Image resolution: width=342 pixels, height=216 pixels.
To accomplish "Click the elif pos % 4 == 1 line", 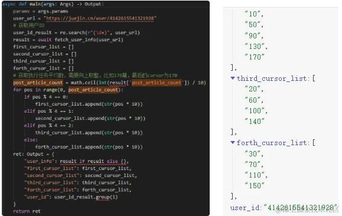I will point(49,112).
